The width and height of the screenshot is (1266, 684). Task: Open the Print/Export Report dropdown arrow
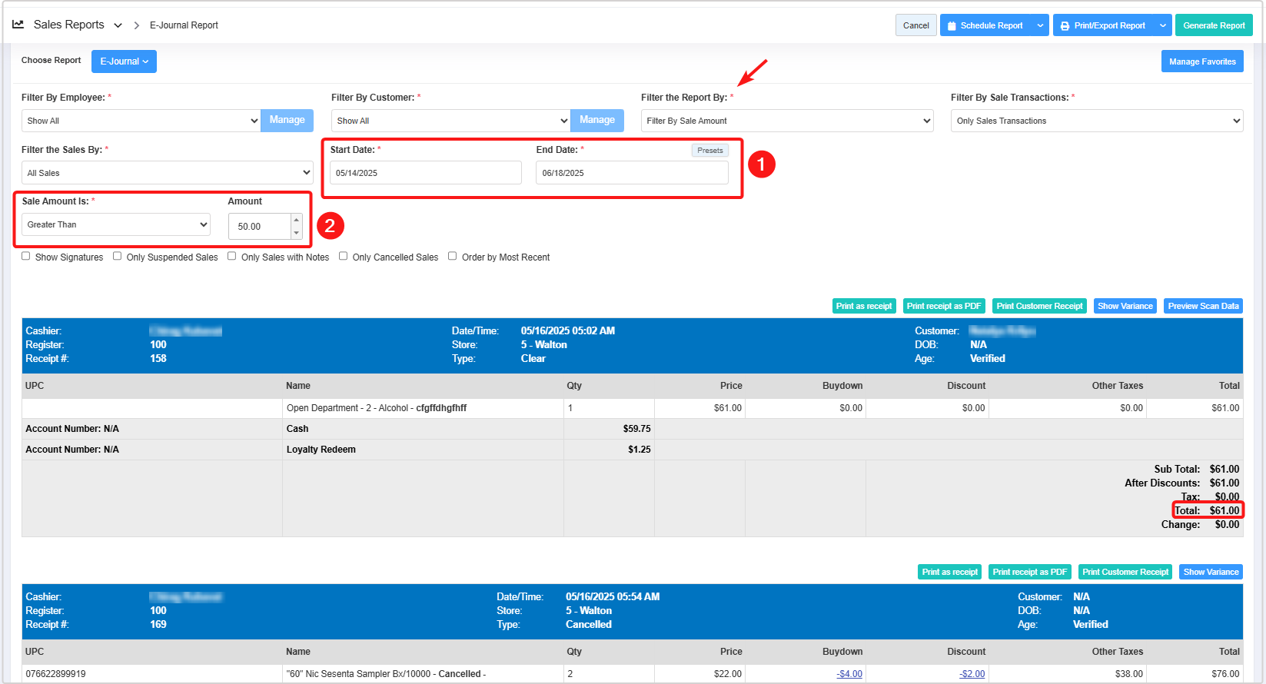[x=1162, y=25]
